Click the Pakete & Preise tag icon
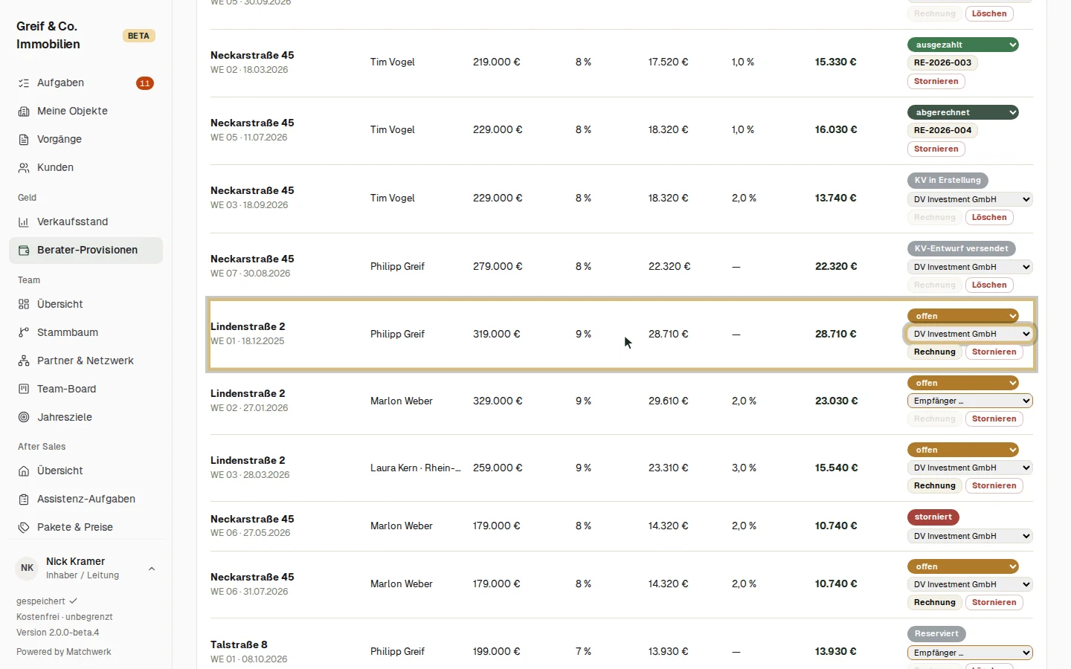1071x669 pixels. (24, 528)
